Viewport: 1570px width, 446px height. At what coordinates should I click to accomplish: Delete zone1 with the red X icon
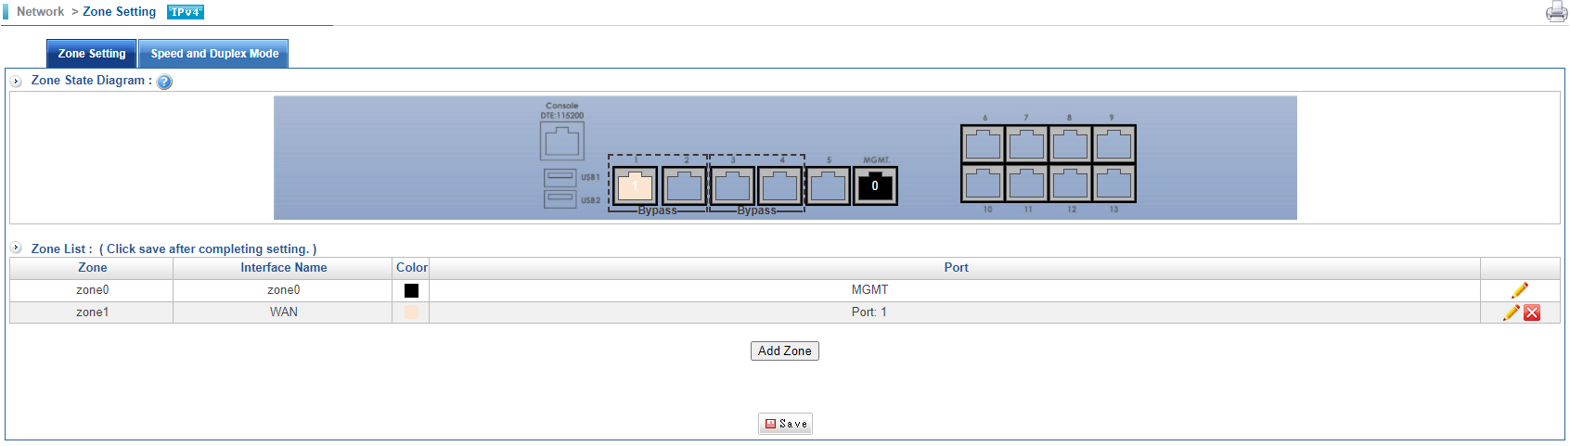(1532, 312)
